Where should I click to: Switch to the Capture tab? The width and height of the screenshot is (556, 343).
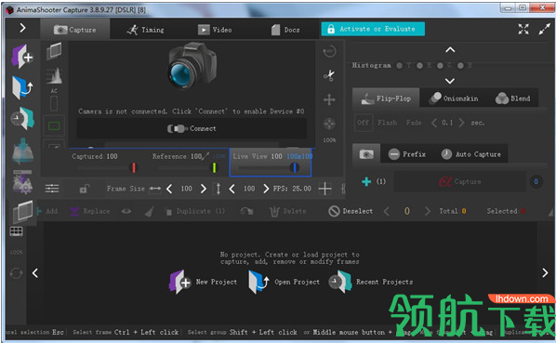tap(75, 30)
